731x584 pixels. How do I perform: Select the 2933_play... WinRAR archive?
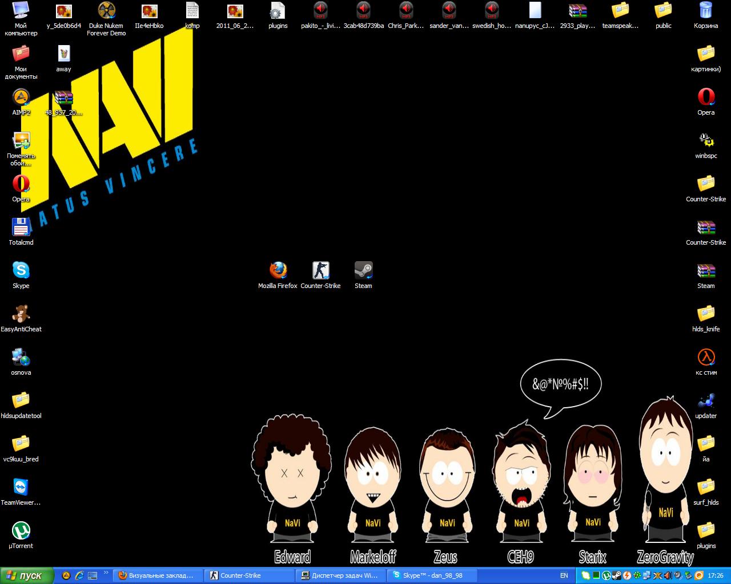tap(577, 15)
